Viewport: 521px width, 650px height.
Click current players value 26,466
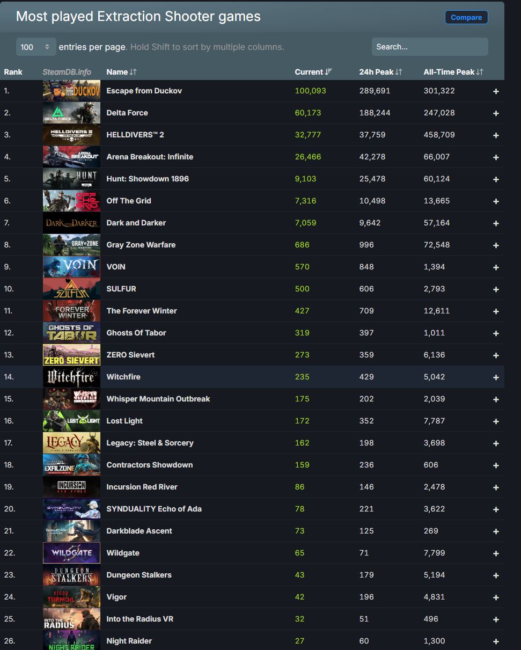(308, 157)
